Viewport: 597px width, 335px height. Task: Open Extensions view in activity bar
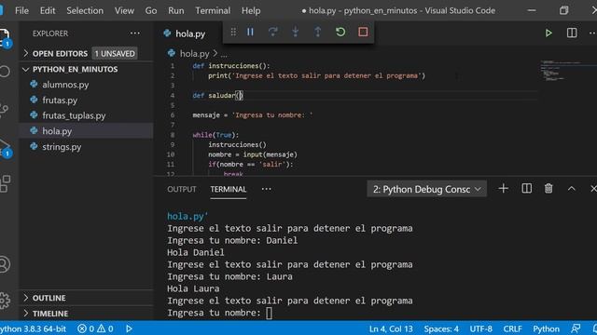point(5,184)
